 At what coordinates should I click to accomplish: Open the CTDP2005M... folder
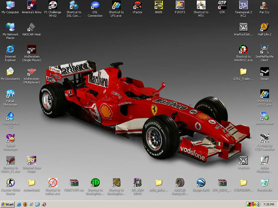tap(243, 185)
